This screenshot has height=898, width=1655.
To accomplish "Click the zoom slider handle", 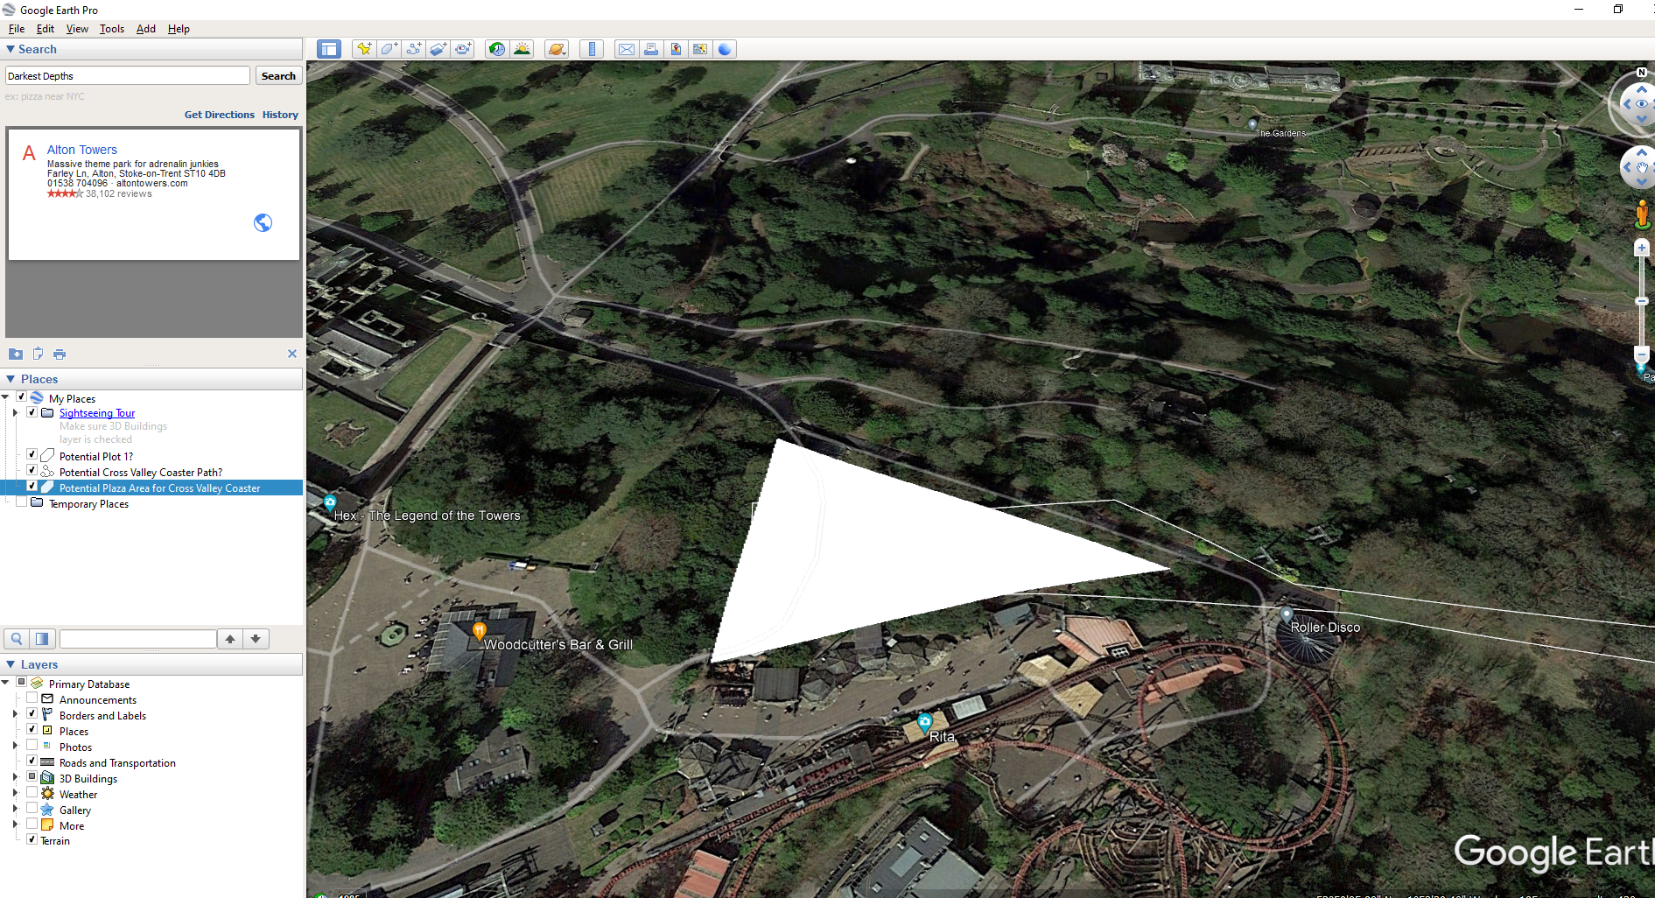I will (x=1642, y=300).
